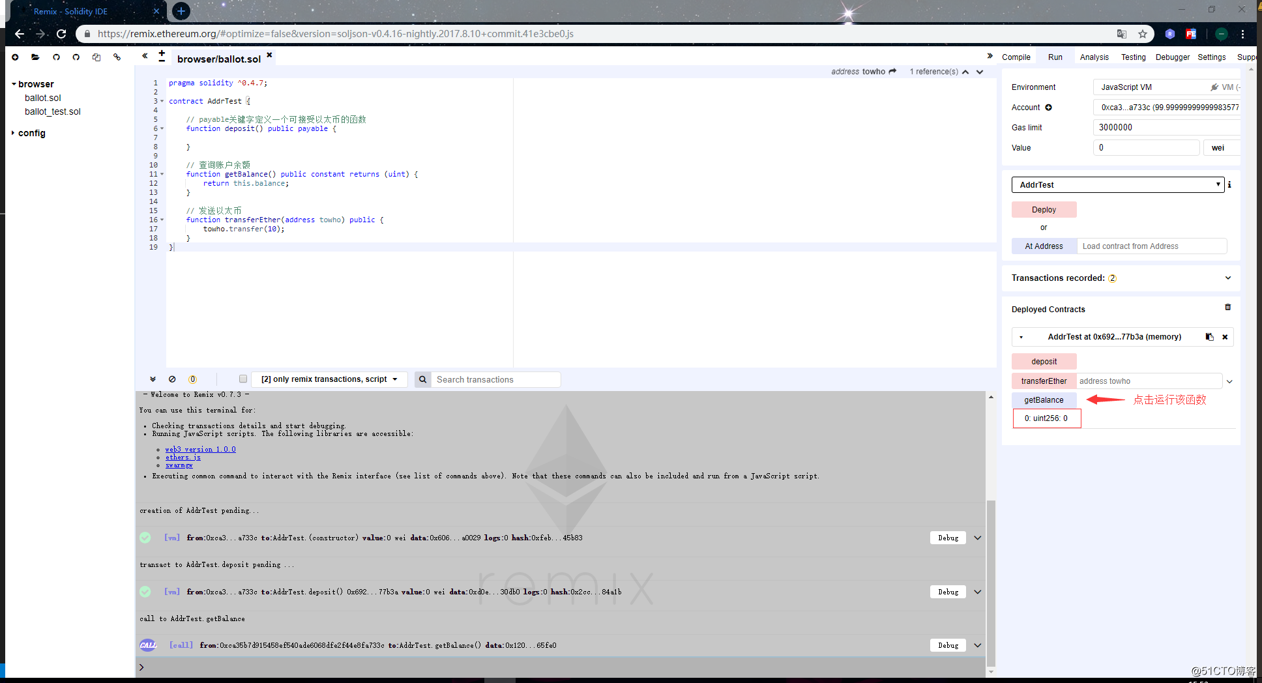Expand config folder in file tree

click(x=13, y=133)
